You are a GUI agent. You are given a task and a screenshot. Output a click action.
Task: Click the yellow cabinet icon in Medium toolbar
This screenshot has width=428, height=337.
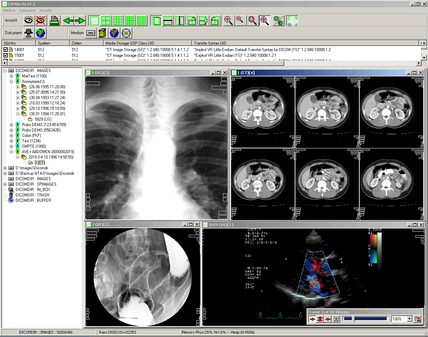(103, 33)
